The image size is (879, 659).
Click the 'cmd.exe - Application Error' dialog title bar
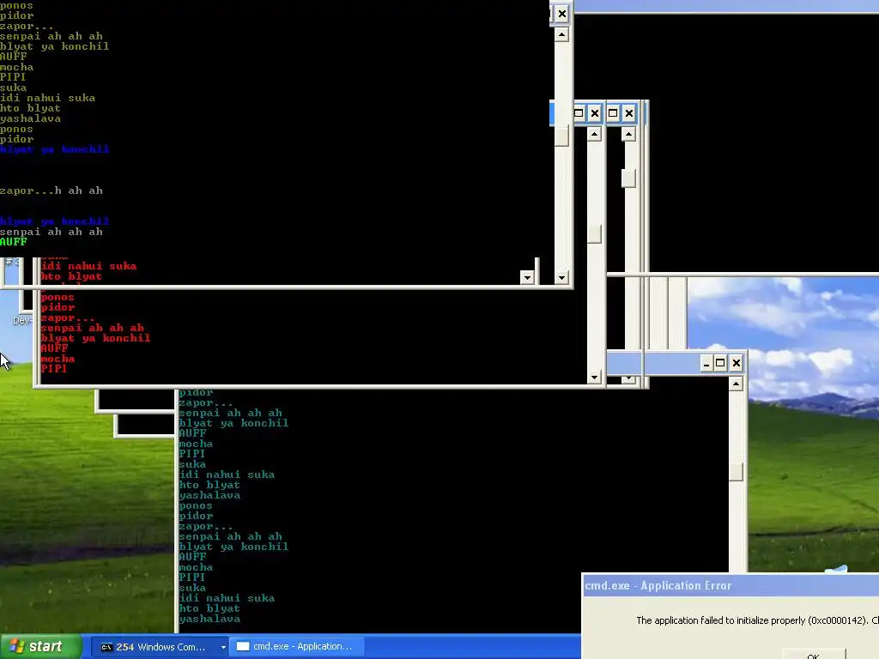coord(730,585)
